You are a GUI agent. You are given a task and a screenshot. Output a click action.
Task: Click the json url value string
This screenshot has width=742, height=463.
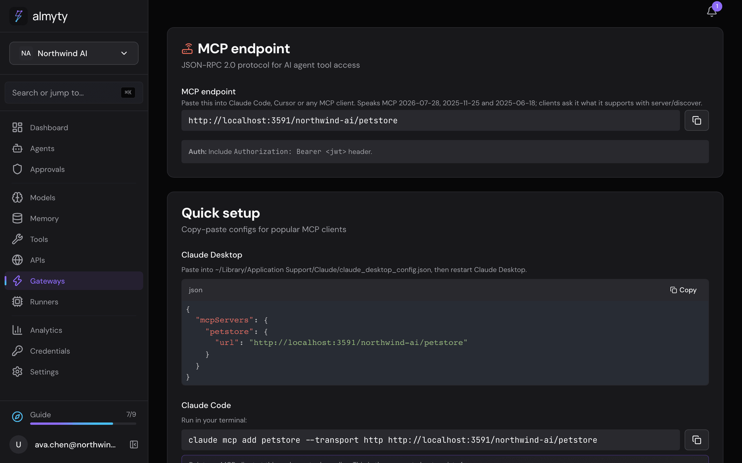tap(359, 342)
